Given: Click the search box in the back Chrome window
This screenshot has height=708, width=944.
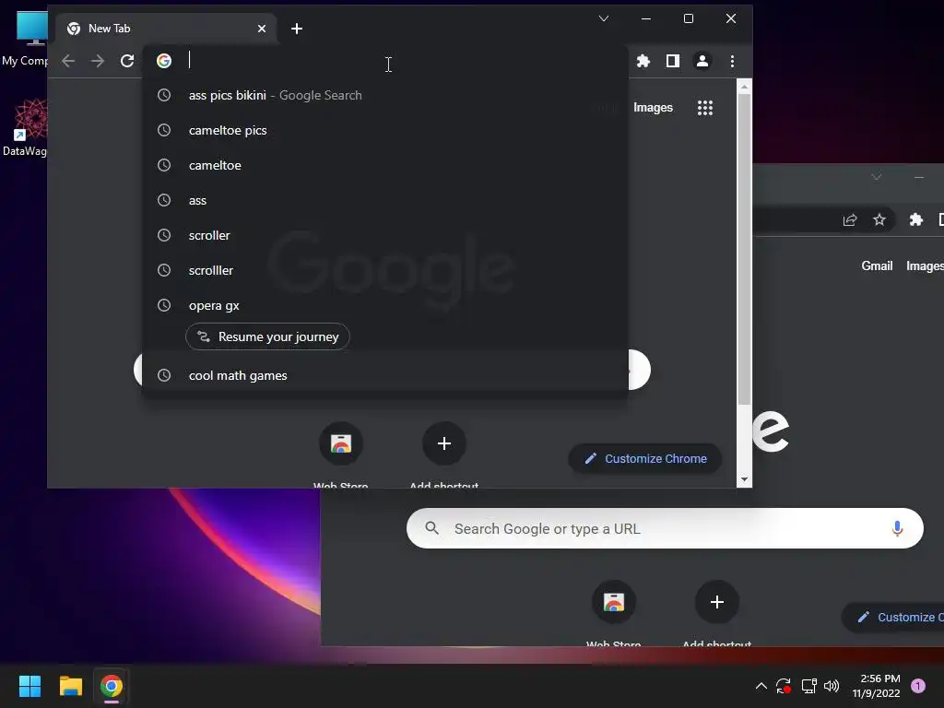Looking at the screenshot, I should [665, 528].
